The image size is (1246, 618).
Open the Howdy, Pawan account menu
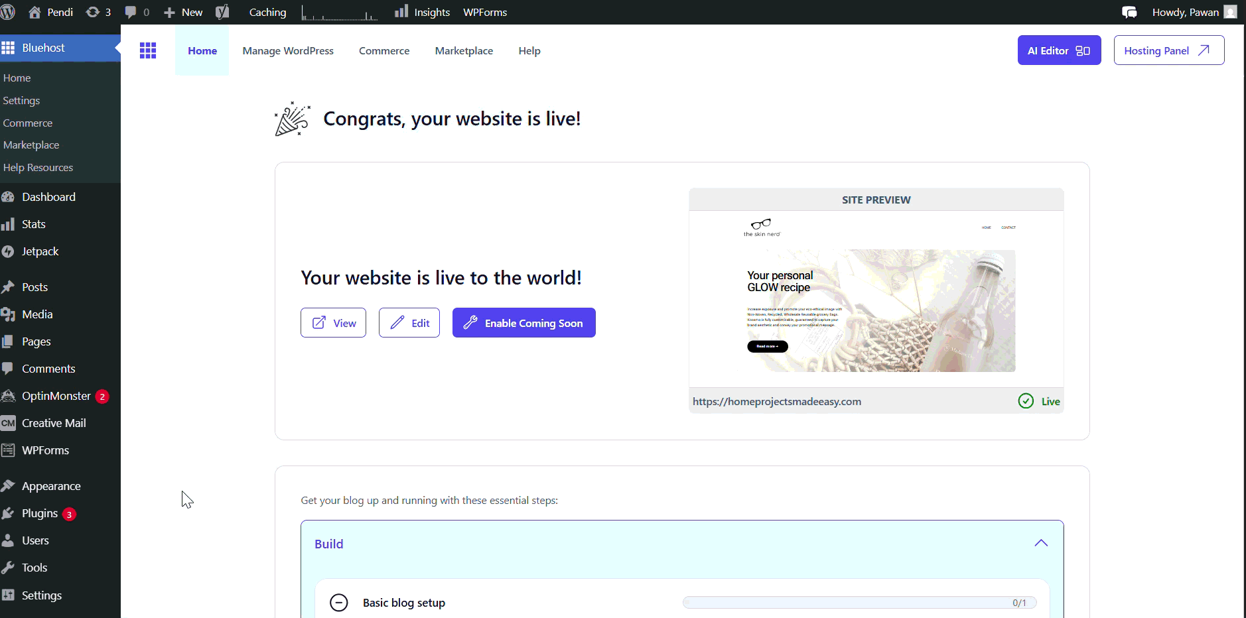(1194, 12)
